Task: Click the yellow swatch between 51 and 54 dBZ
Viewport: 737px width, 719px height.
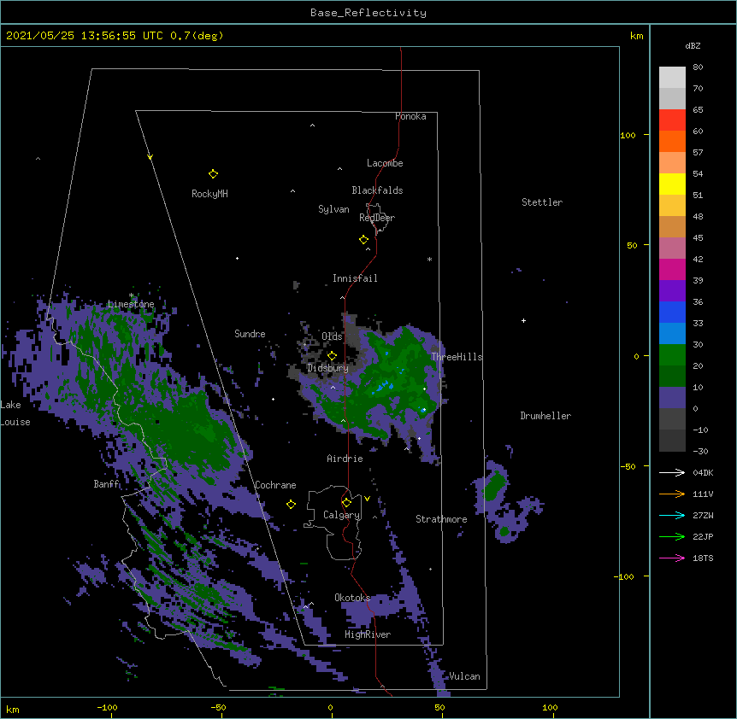Action: [x=672, y=184]
